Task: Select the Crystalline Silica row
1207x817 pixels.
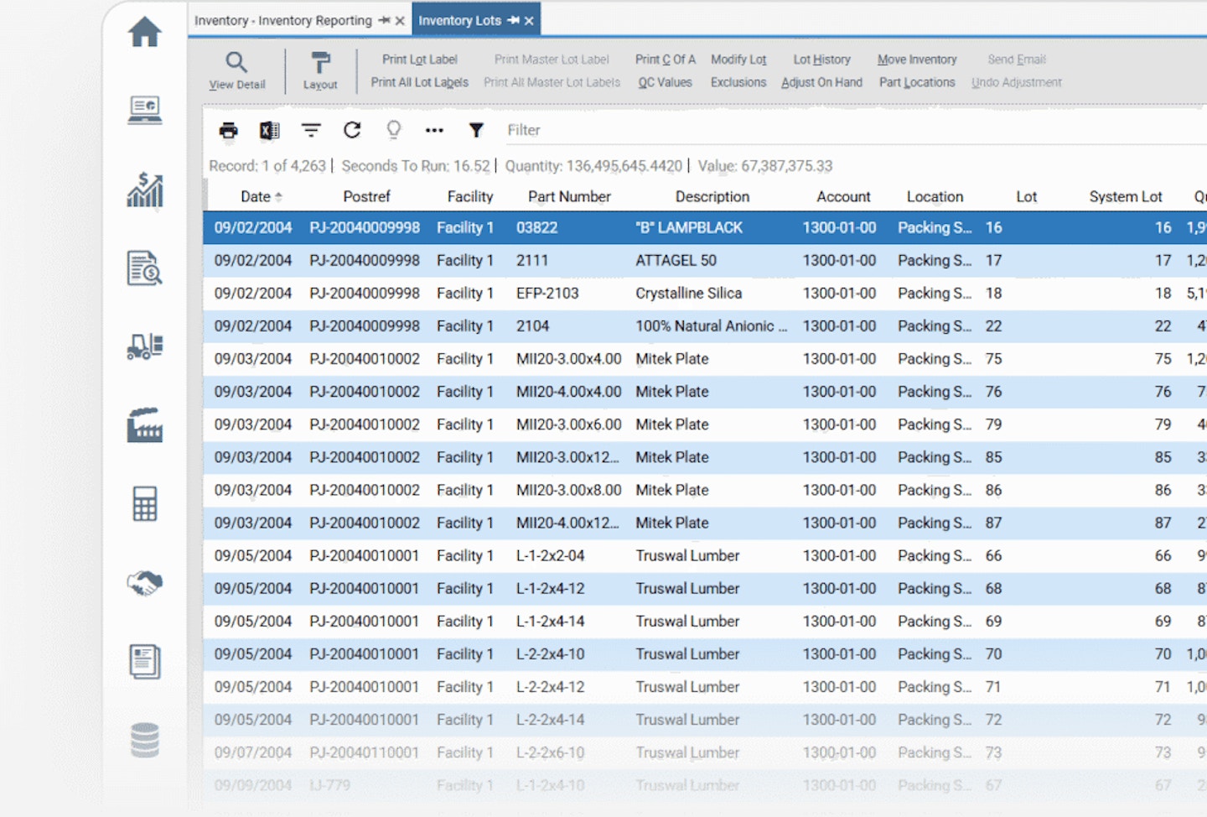Action: (x=705, y=293)
